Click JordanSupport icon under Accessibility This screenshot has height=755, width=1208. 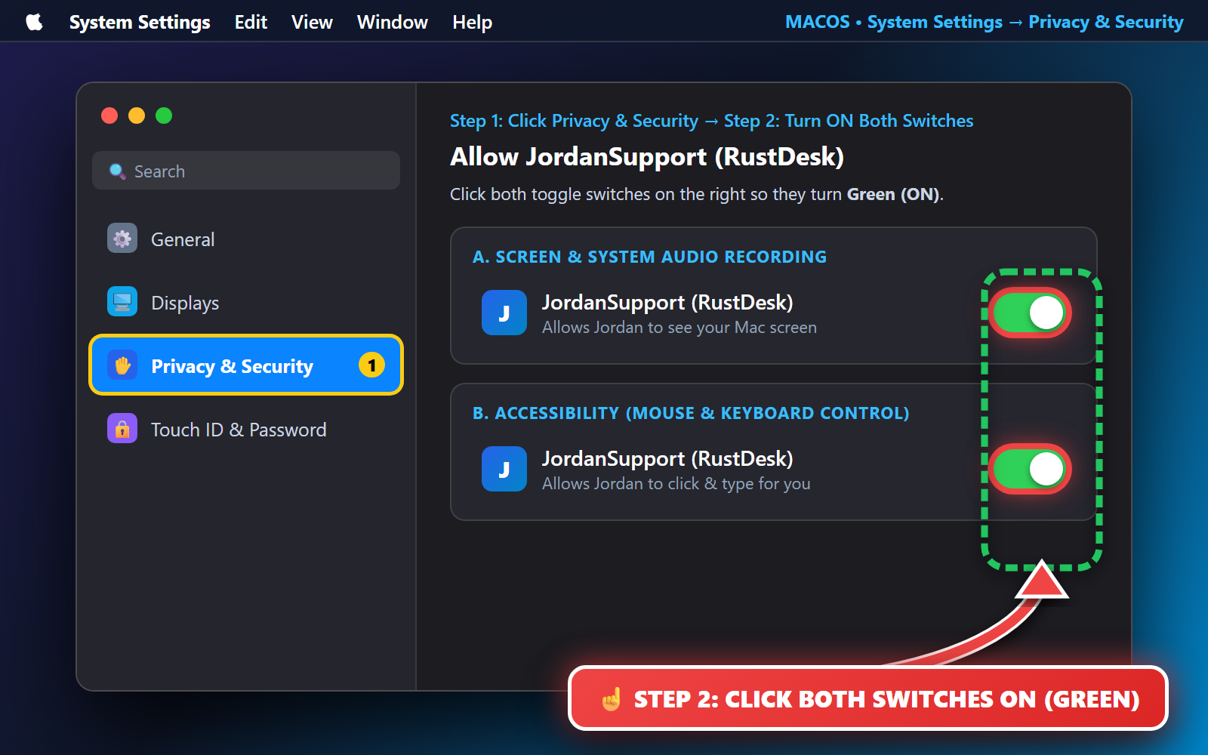click(504, 469)
